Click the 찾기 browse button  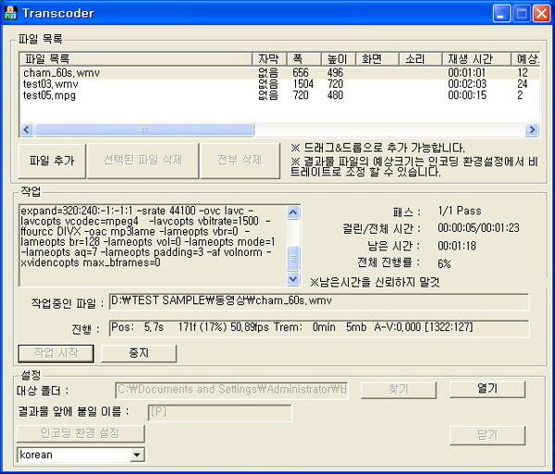[x=398, y=390]
